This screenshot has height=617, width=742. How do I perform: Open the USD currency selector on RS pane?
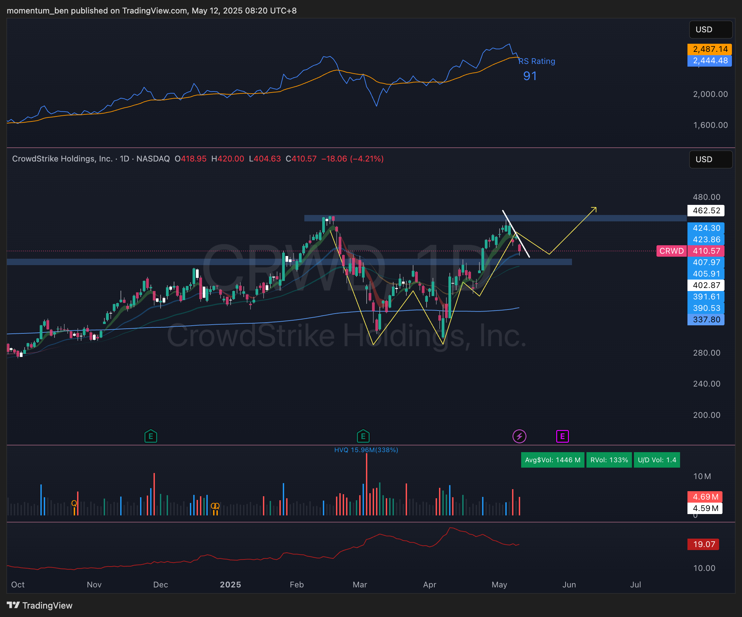coord(710,30)
